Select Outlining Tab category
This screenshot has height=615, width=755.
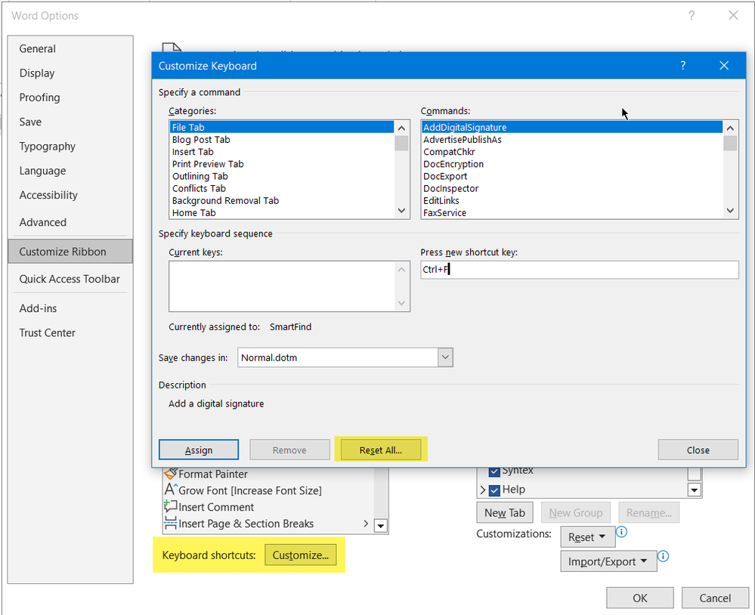coord(282,176)
